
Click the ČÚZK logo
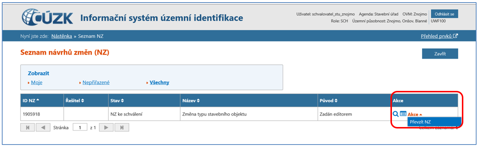click(48, 18)
